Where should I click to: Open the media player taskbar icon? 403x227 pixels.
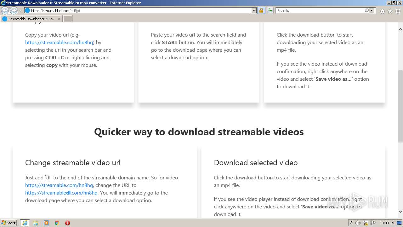[x=46, y=223]
